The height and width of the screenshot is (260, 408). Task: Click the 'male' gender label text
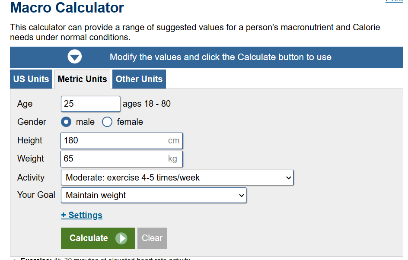click(85, 122)
